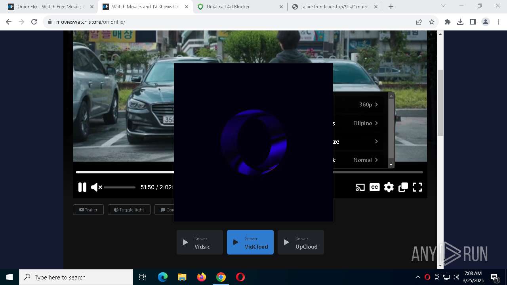Launch Firefox from taskbar
This screenshot has height=285, width=507.
(202, 277)
